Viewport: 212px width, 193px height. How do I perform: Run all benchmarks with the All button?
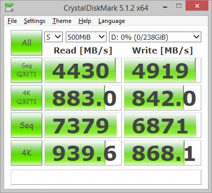click(x=26, y=43)
